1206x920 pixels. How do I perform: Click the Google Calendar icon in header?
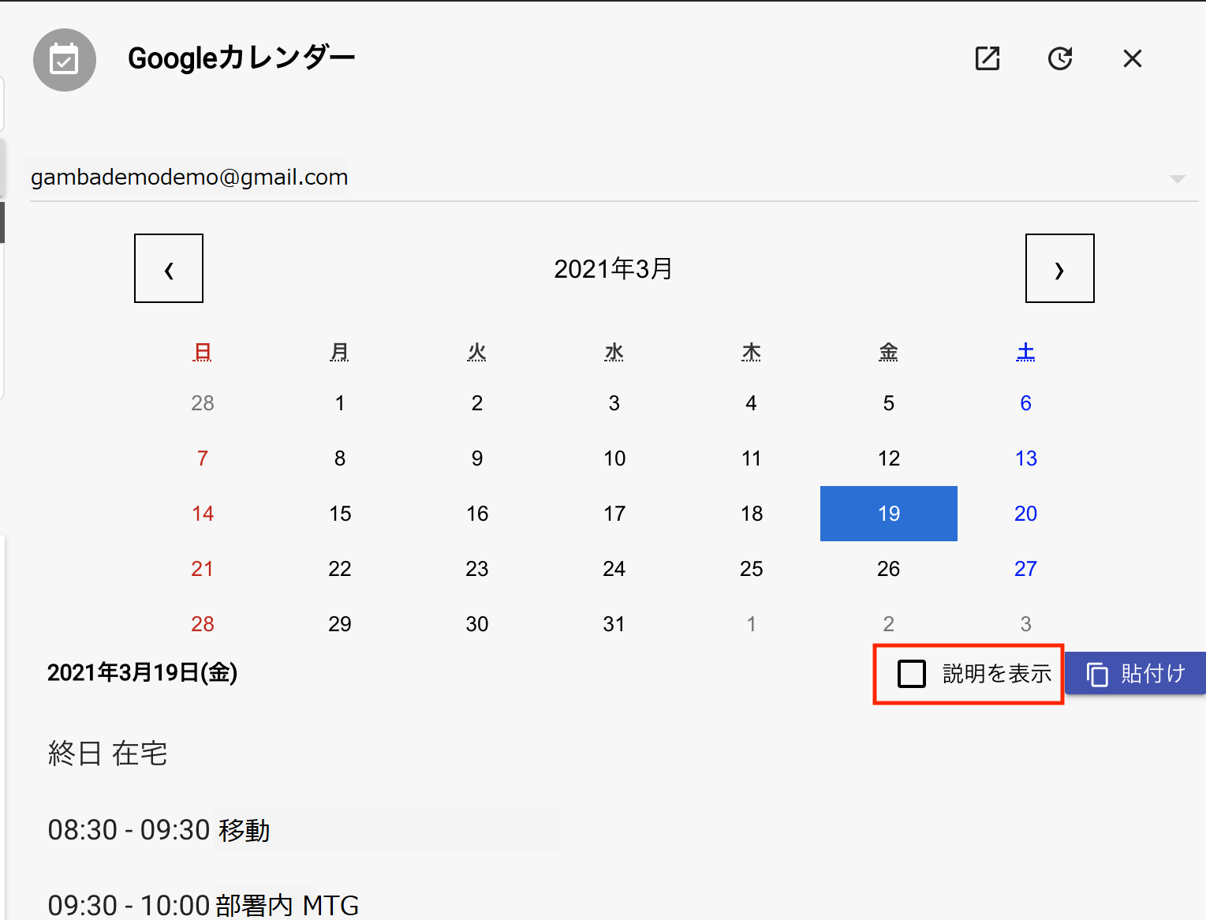(65, 60)
